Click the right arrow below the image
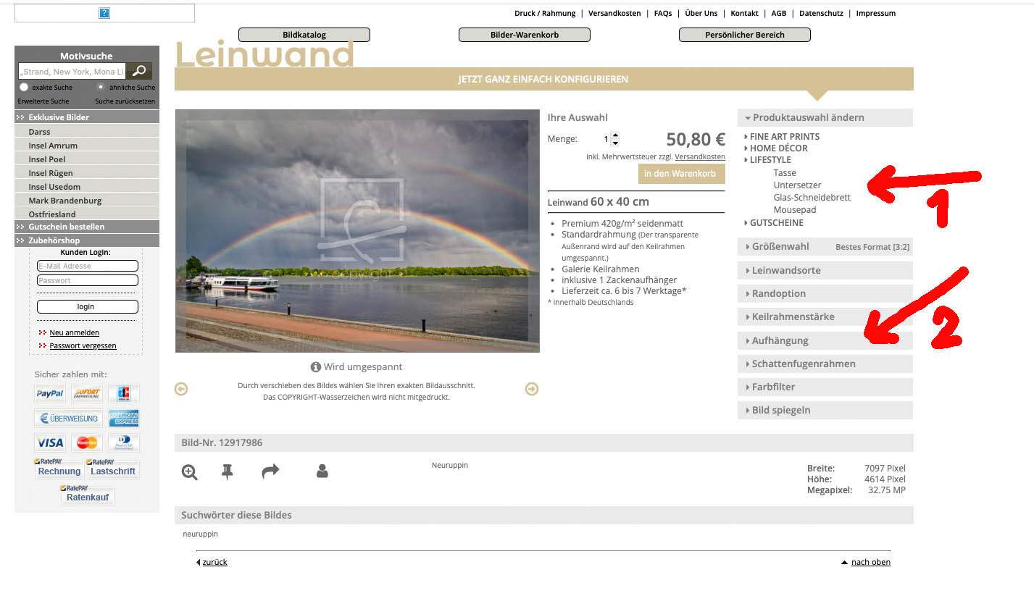The height and width of the screenshot is (596, 1034). tap(532, 390)
